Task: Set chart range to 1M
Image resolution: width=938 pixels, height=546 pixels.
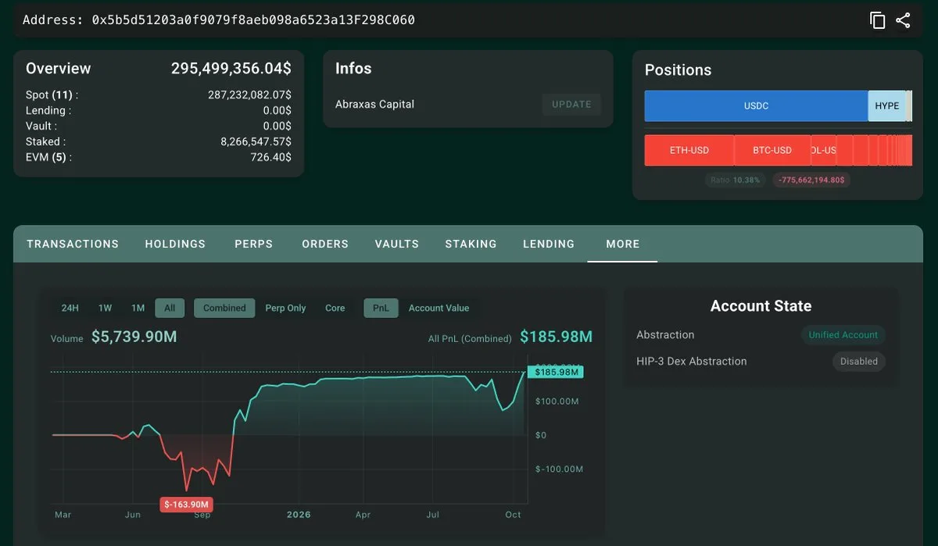Action: point(138,308)
